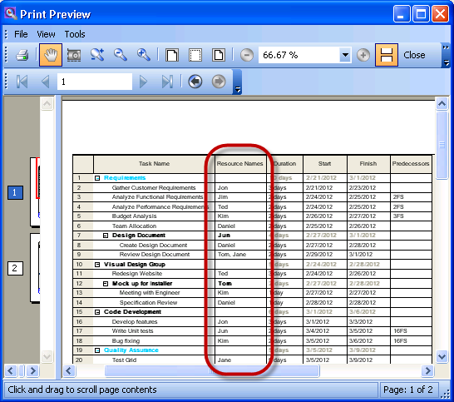
Task: Click the horizontal scrollbar thumb
Action: [212, 370]
